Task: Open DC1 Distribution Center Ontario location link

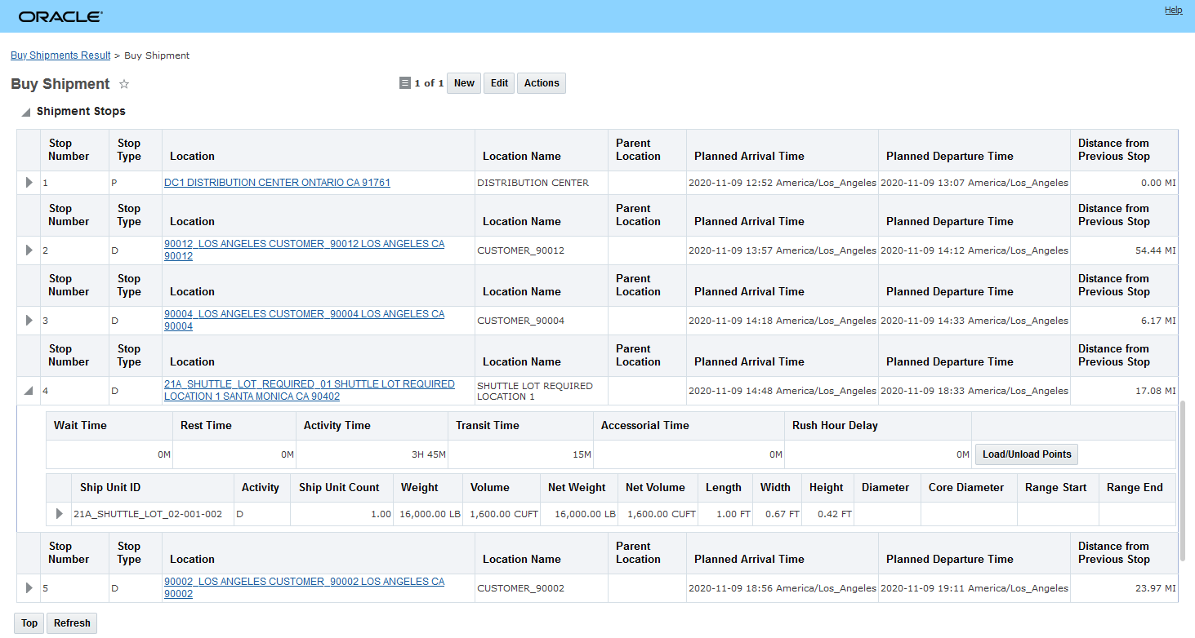Action: click(277, 183)
